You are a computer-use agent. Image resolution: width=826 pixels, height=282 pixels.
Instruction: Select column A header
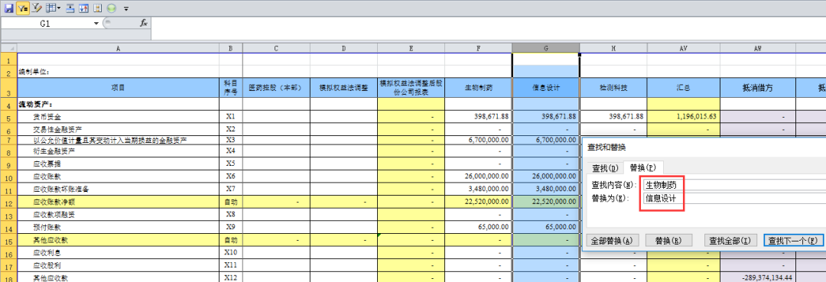(x=118, y=48)
